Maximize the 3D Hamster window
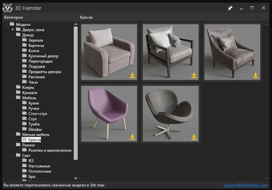 click(x=252, y=8)
